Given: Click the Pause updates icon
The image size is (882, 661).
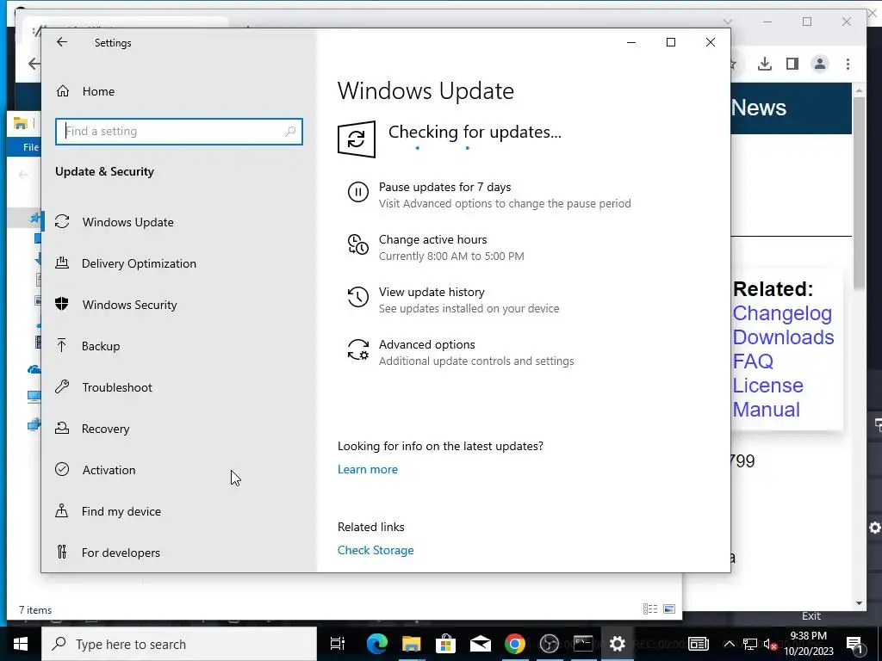Looking at the screenshot, I should [357, 192].
